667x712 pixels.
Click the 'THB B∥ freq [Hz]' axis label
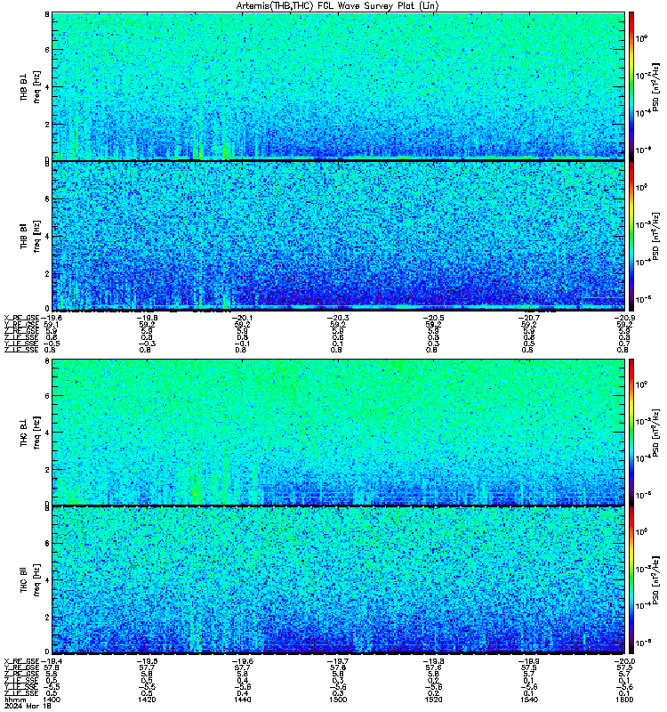tap(30, 236)
